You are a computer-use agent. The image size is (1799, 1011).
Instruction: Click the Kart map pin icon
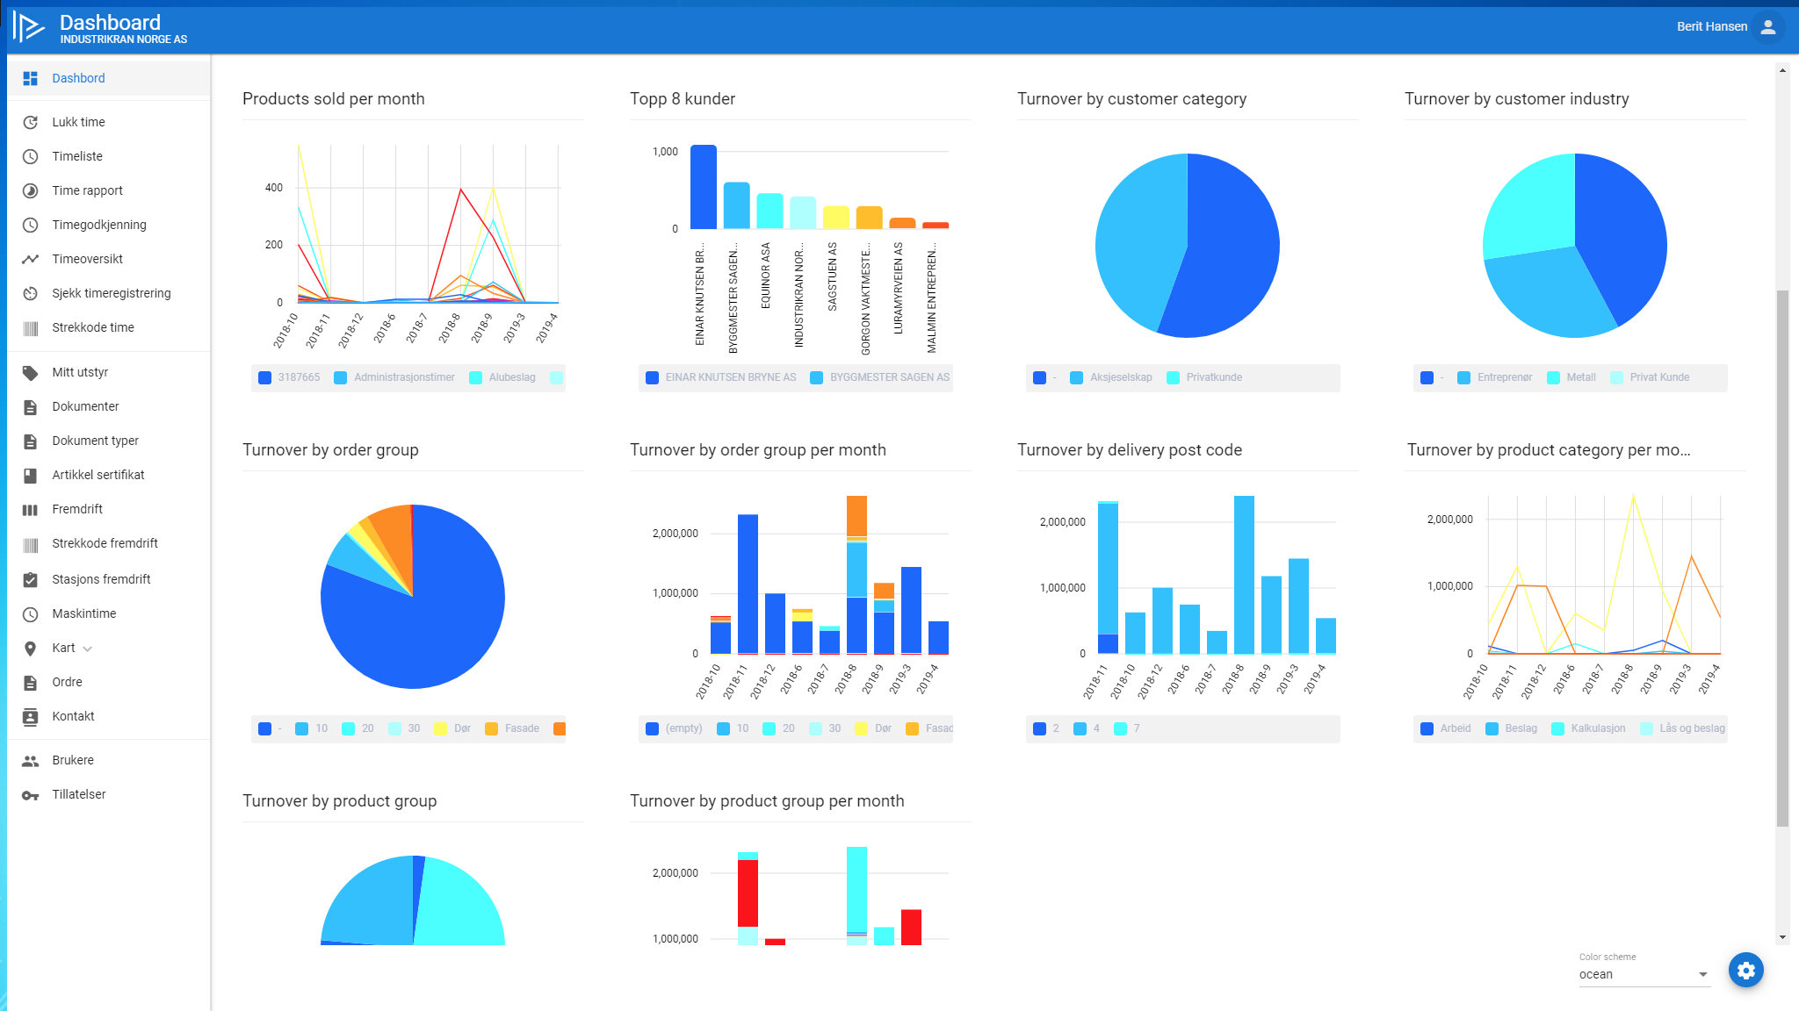pyautogui.click(x=30, y=648)
